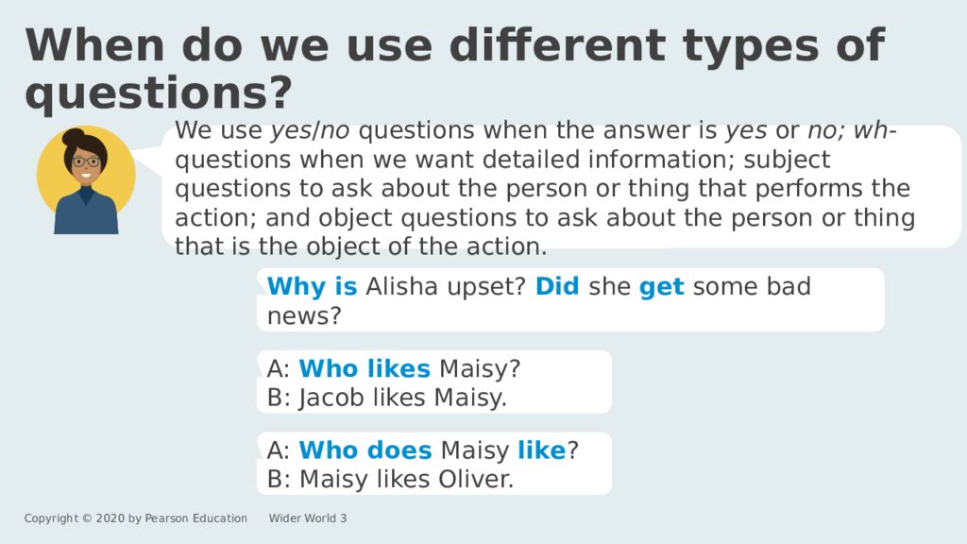Select italic 'yes/no' in the explanation
The height and width of the screenshot is (544, 967).
310,130
